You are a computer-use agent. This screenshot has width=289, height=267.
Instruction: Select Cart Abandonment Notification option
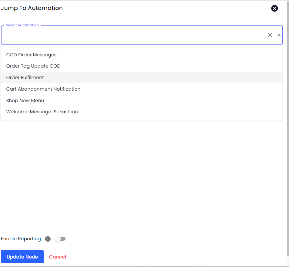(43, 89)
